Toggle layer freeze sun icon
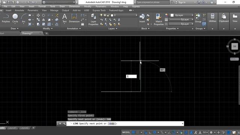Viewport: 240px width, 135px height. pyautogui.click(x=105, y=15)
